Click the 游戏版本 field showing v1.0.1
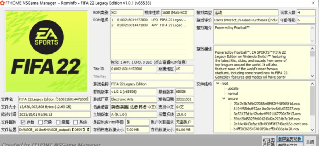 pyautogui.click(x=134, y=92)
